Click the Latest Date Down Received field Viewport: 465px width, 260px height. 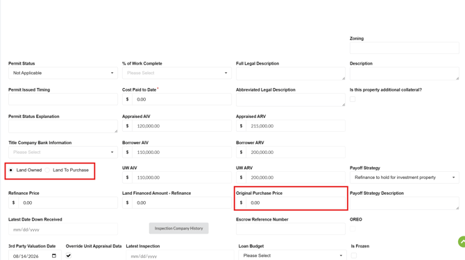point(63,229)
